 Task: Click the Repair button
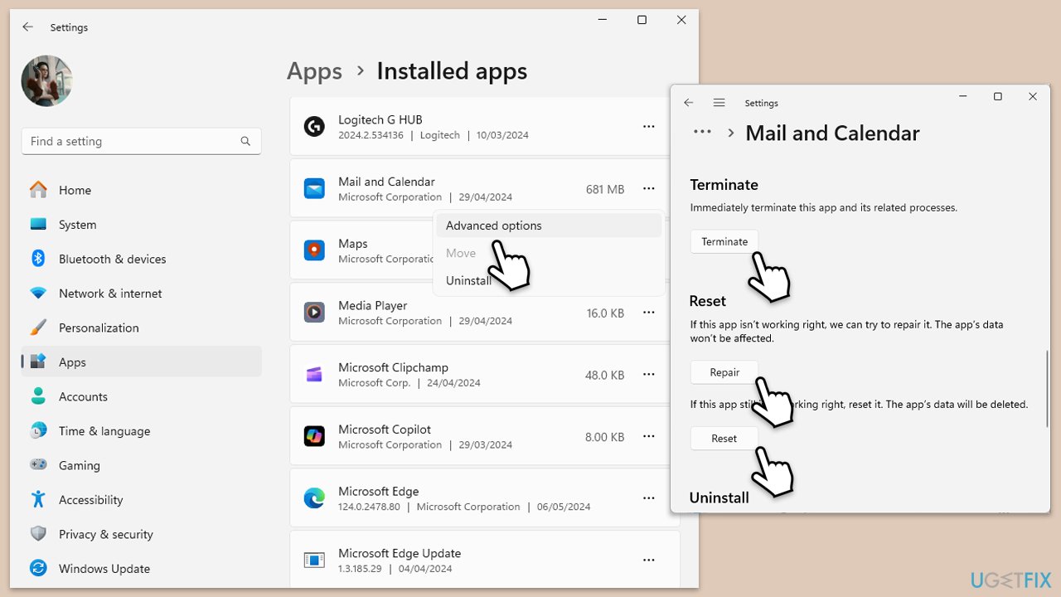pyautogui.click(x=724, y=372)
